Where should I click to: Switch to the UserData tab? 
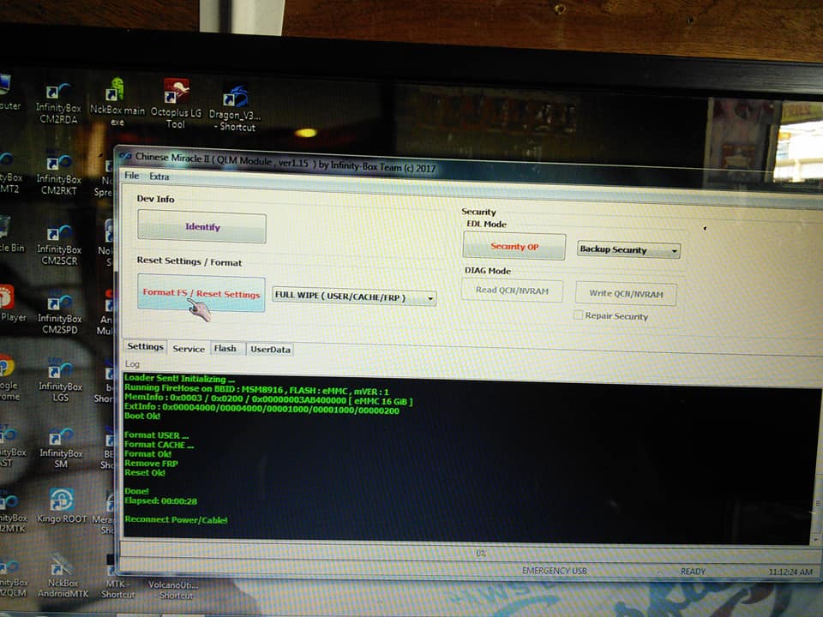(270, 350)
